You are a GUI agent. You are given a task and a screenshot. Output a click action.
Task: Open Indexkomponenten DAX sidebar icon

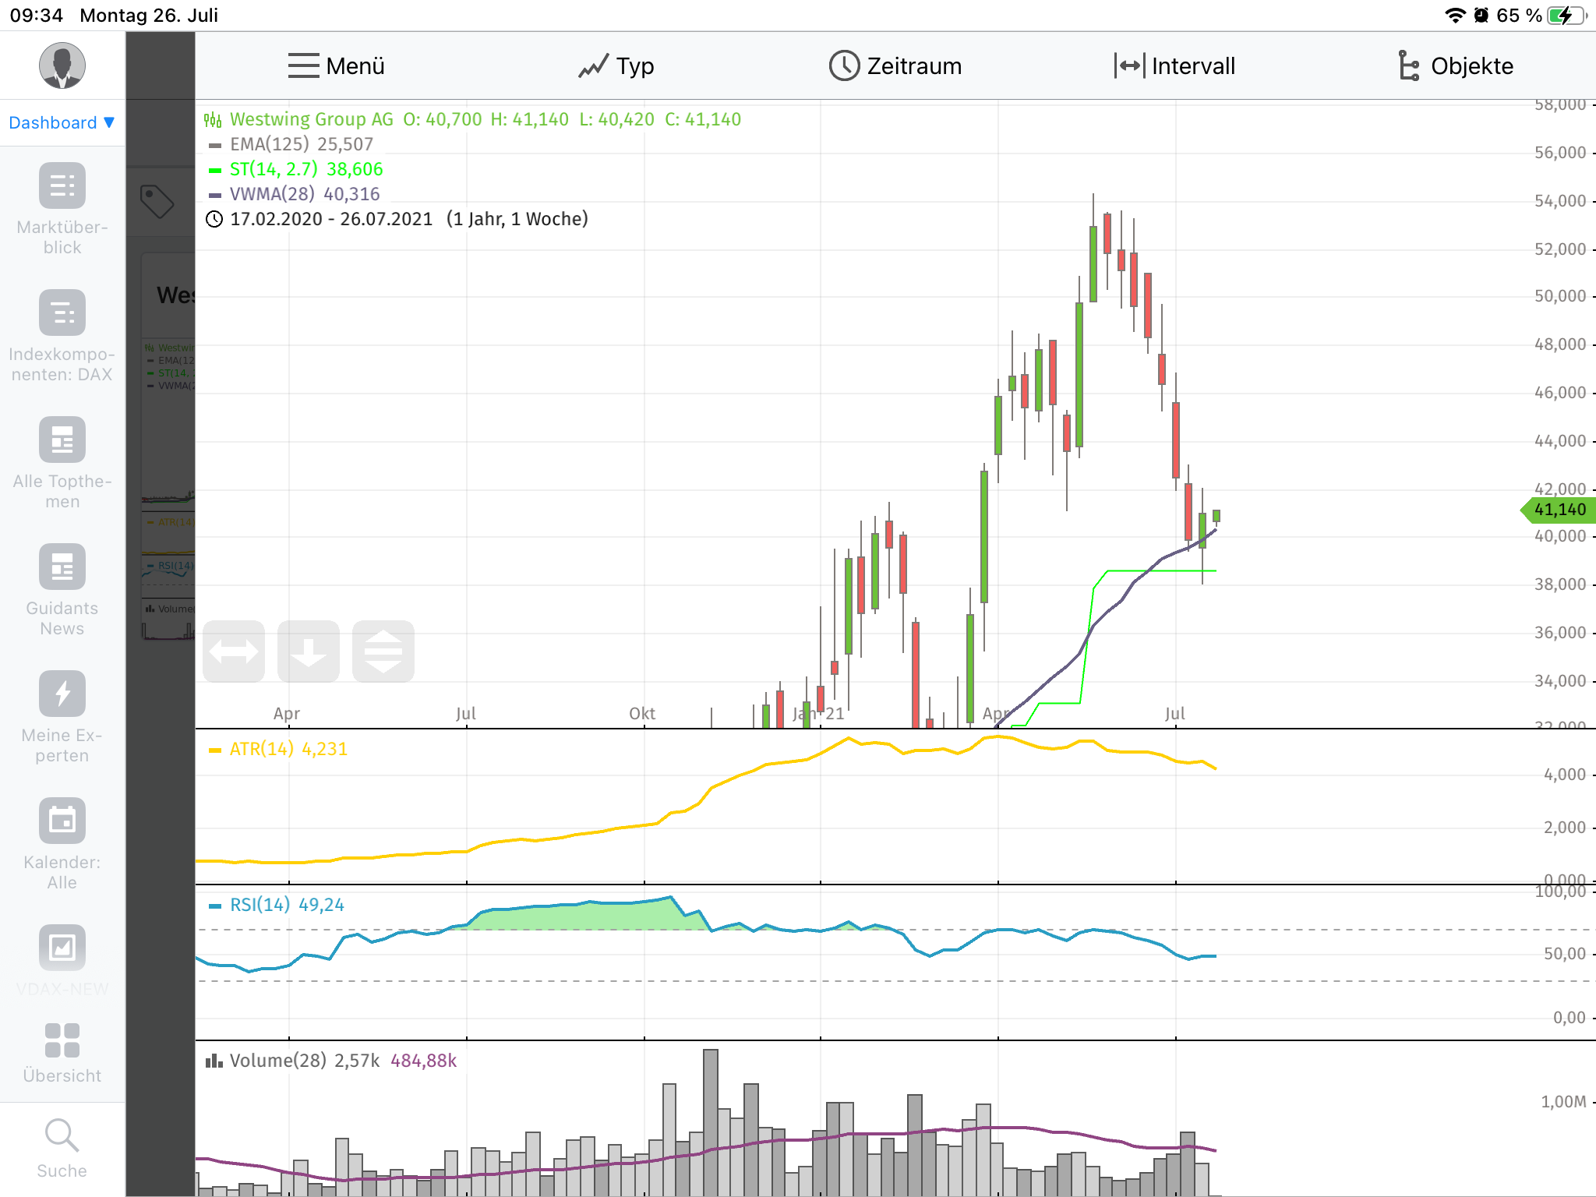62,312
